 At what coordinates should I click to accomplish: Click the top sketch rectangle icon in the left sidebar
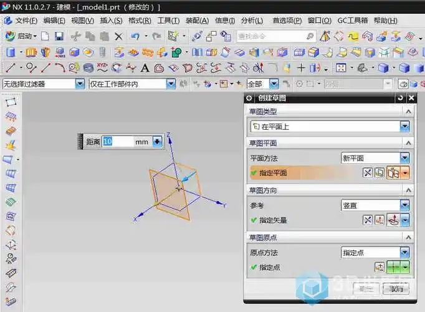click(x=11, y=102)
